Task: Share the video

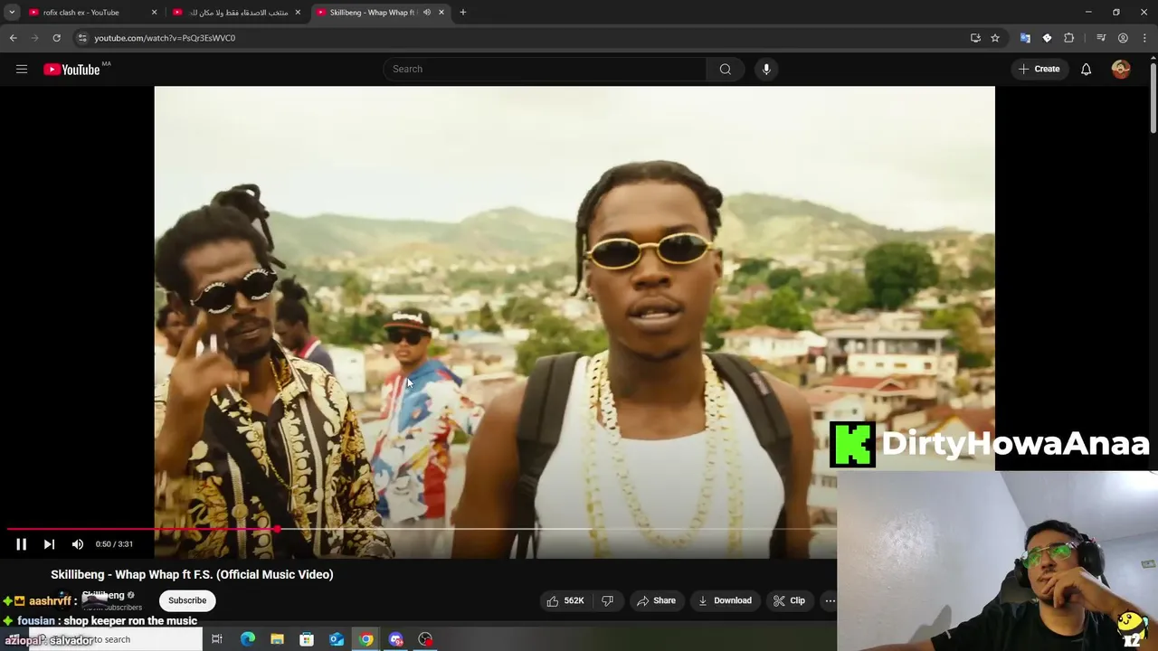Action: [x=656, y=600]
